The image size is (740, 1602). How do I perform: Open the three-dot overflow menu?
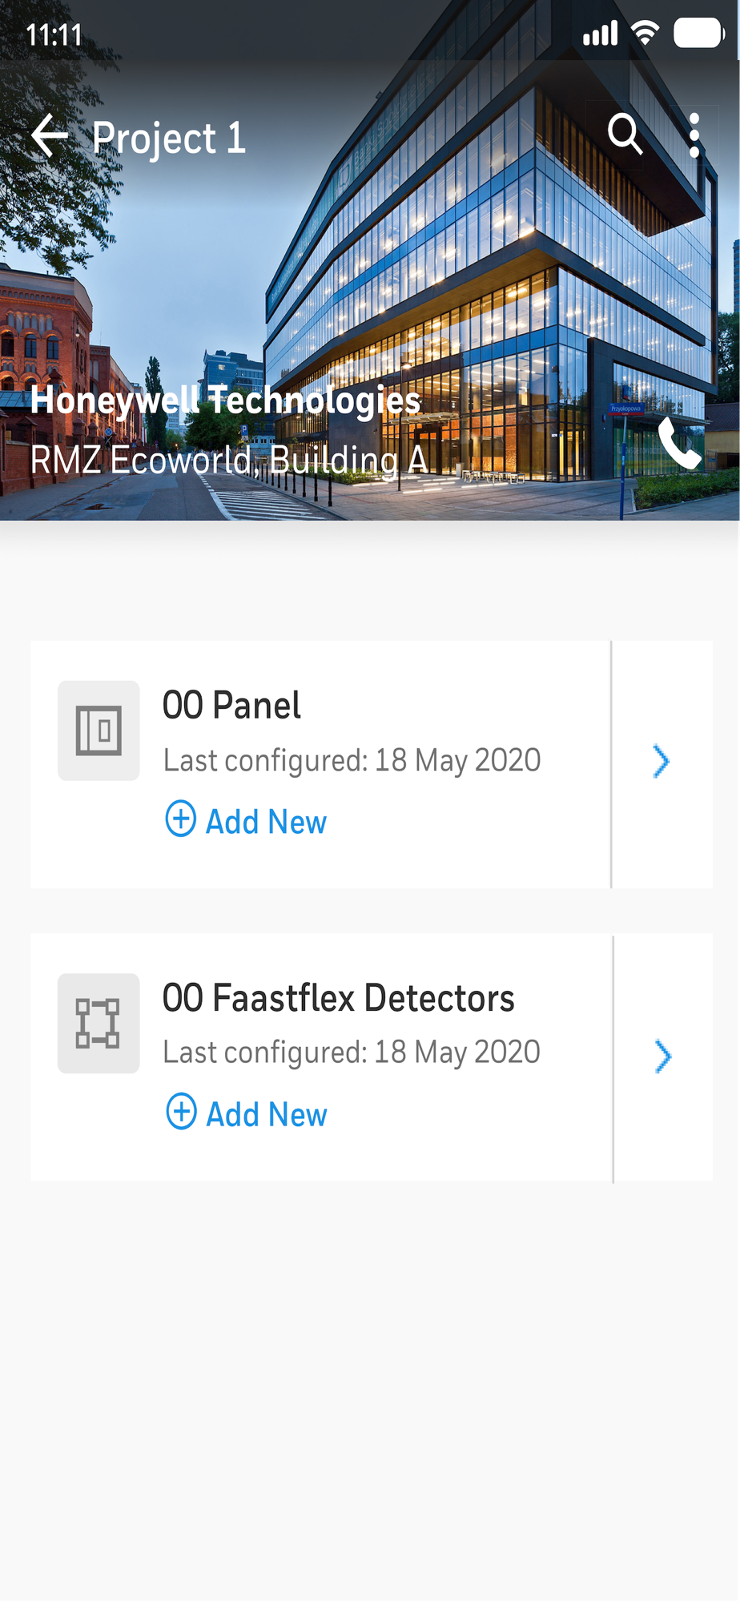(x=694, y=135)
